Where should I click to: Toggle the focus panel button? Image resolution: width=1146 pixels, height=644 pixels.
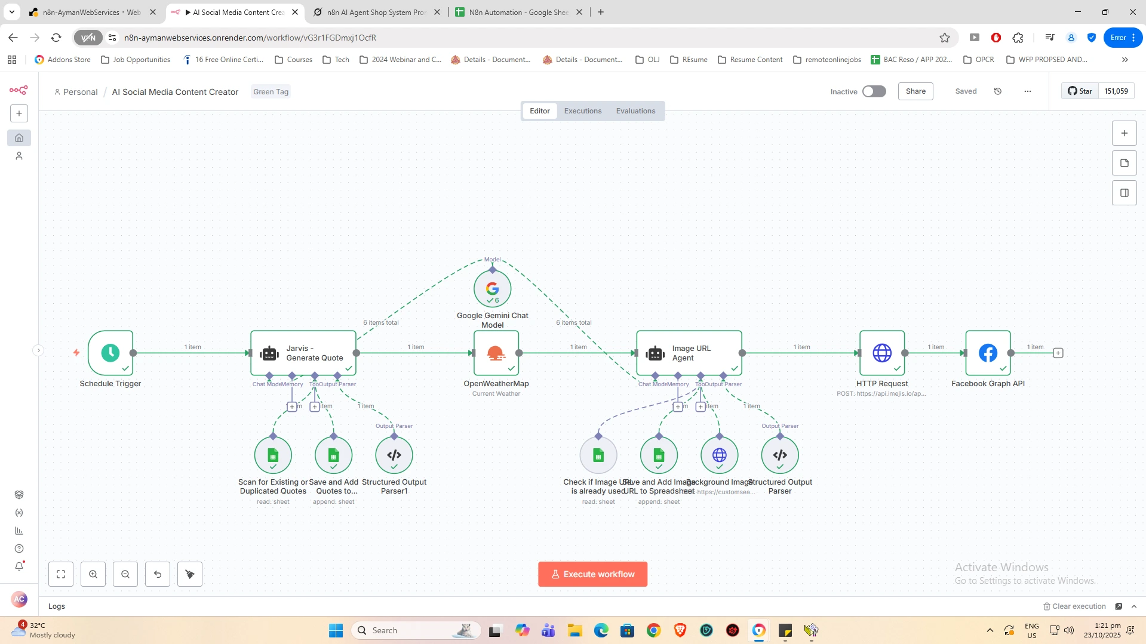point(1124,193)
